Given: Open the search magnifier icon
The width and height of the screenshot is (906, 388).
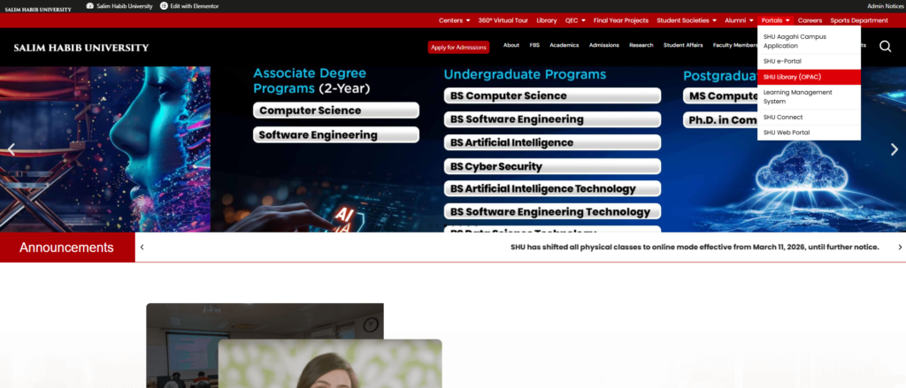Looking at the screenshot, I should [x=885, y=47].
